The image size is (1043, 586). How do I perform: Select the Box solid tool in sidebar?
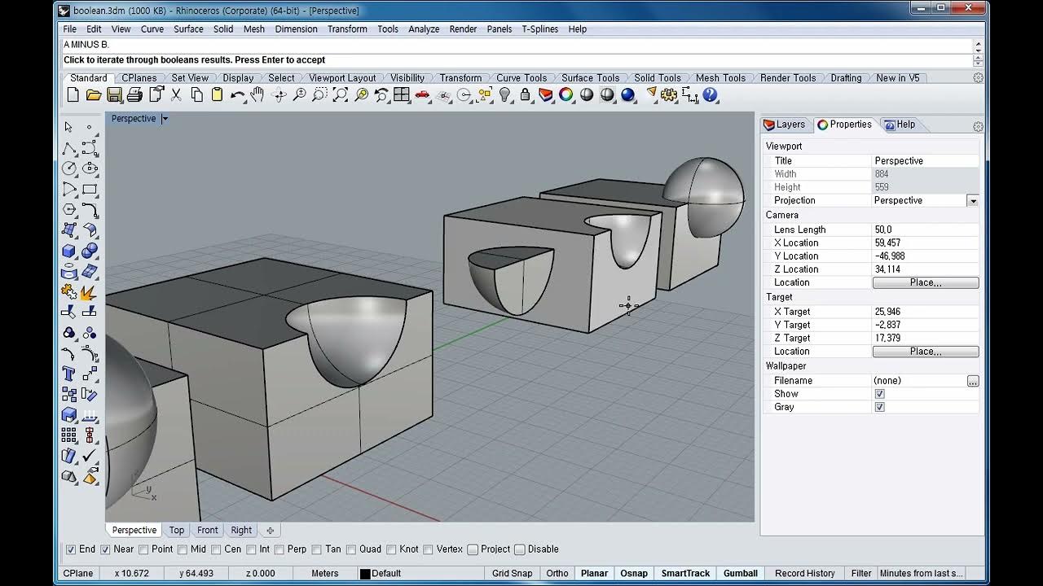click(x=69, y=251)
